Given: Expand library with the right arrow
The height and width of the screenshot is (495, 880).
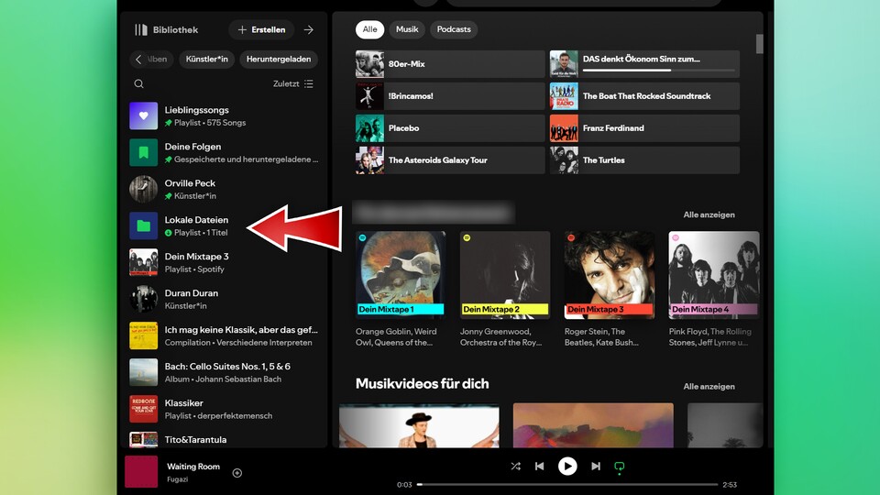Looking at the screenshot, I should [309, 29].
